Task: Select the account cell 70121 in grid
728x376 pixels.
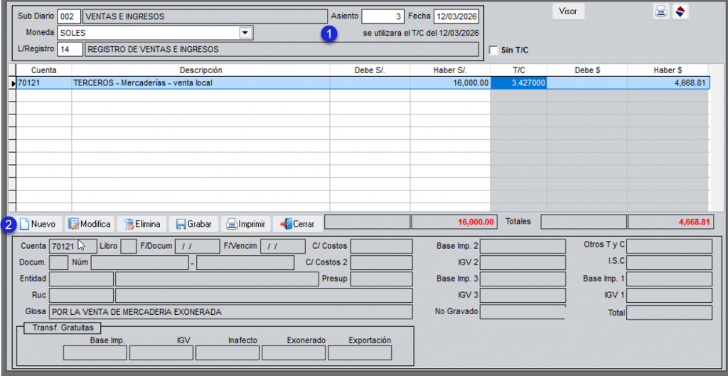Action: 43,83
